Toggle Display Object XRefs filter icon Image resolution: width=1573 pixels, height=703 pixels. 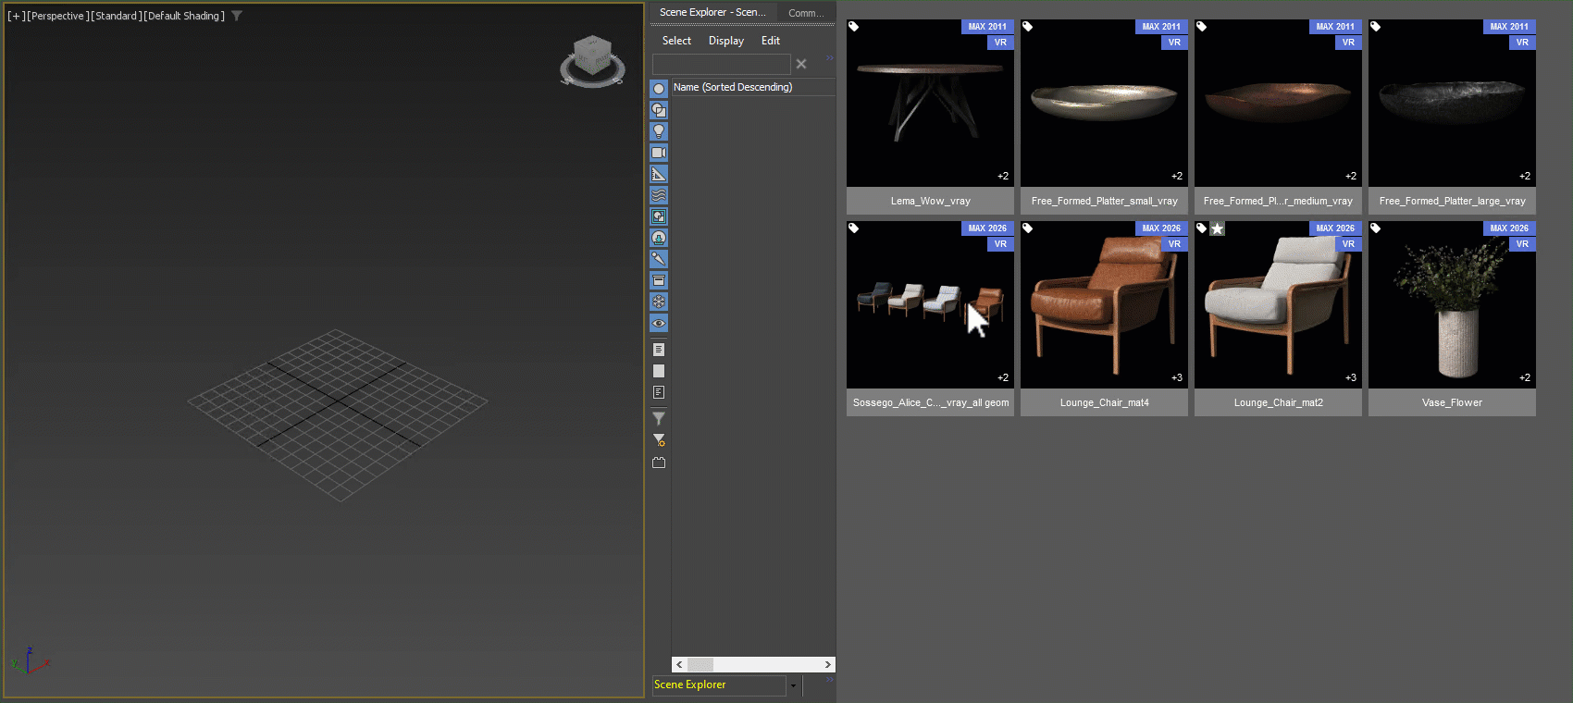click(659, 238)
